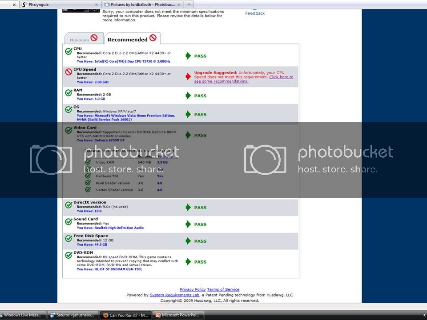The width and height of the screenshot is (427, 320).
Task: Click the CPU speed upgrade recommendations link
Action: [244, 79]
